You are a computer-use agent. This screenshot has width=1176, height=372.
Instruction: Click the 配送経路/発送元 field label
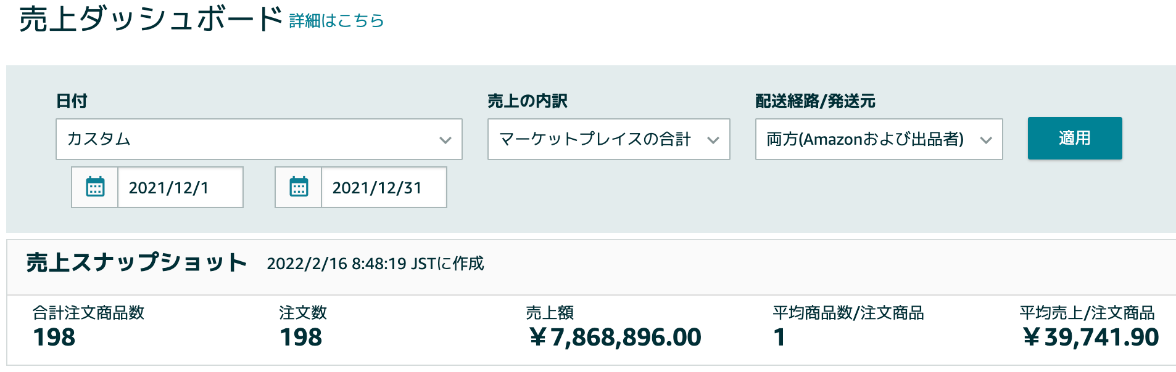click(x=815, y=101)
